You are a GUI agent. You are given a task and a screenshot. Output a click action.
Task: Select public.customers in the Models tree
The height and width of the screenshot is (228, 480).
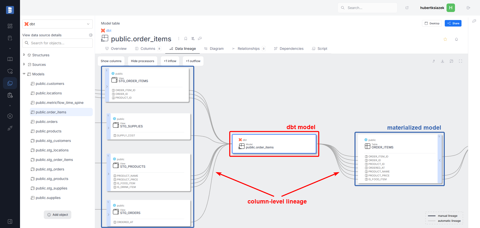click(x=50, y=84)
